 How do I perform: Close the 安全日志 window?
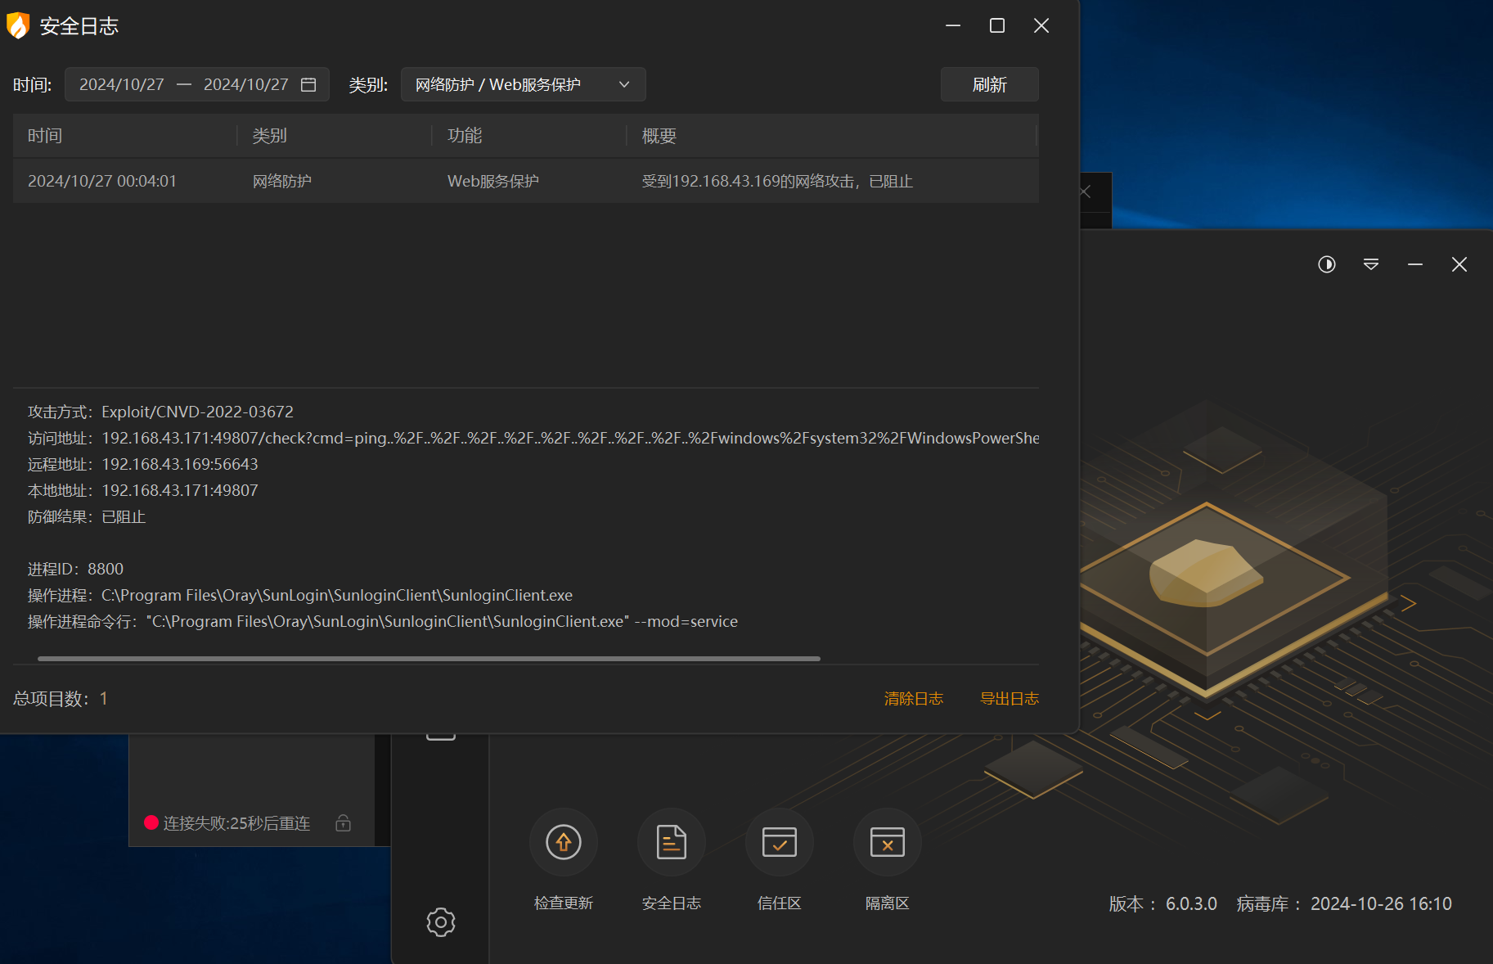point(1041,25)
